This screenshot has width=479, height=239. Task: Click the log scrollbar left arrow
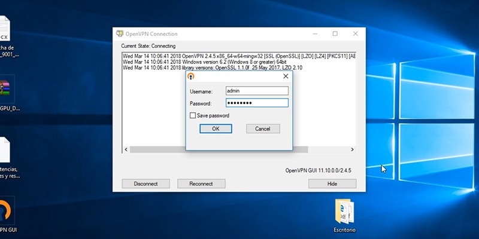[126, 150]
